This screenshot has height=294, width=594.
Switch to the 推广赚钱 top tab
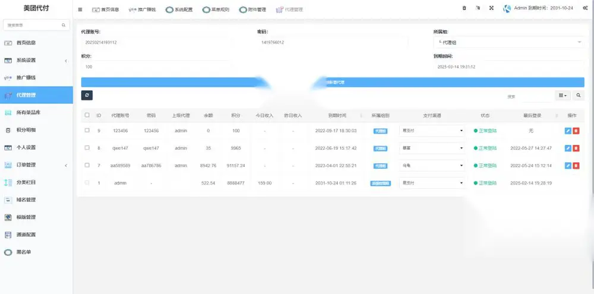pos(143,10)
